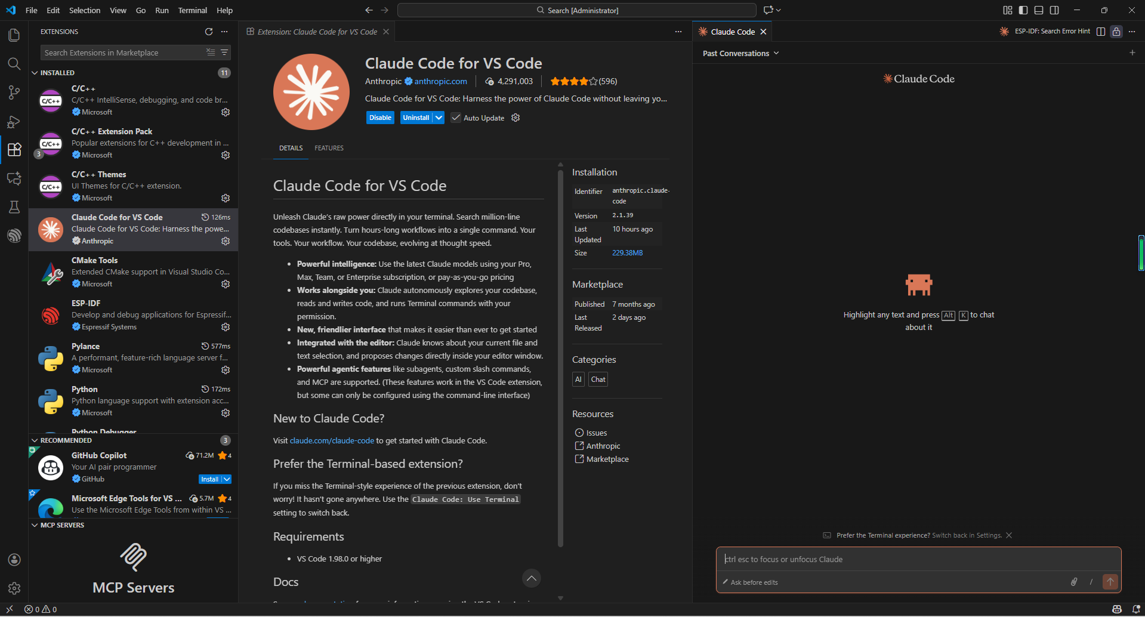Open the ESP-IDF view in activity bar

(14, 235)
